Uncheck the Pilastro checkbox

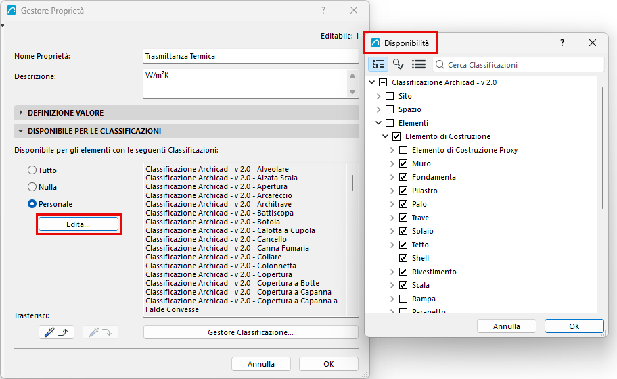point(403,191)
